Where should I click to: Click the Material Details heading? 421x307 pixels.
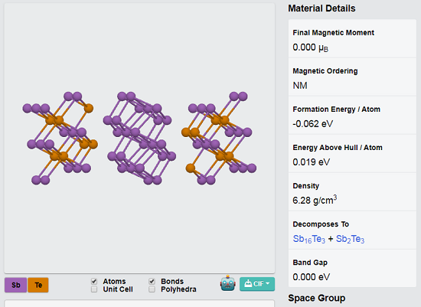coord(321,8)
